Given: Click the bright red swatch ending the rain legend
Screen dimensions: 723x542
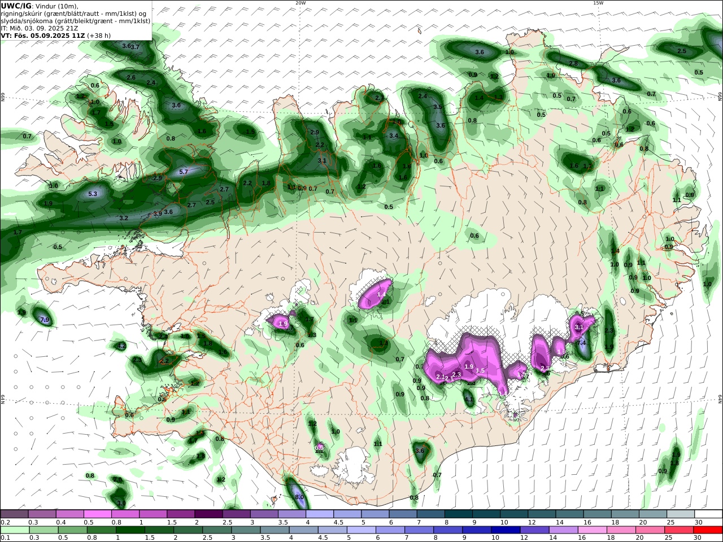Looking at the screenshot, I should (708, 530).
